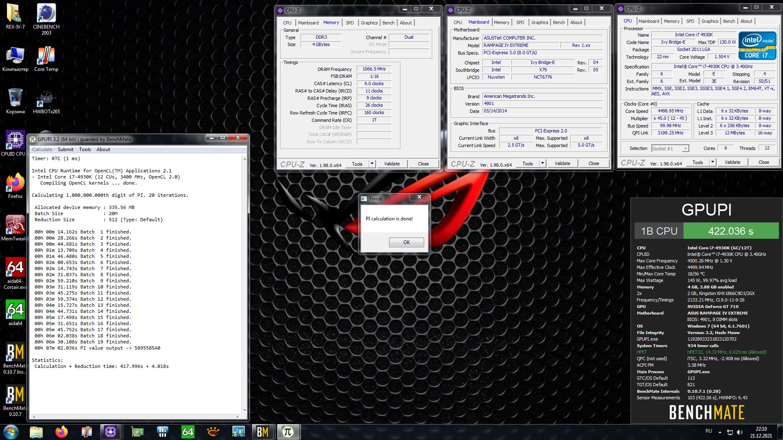The width and height of the screenshot is (783, 440).
Task: Open Tools menu in GPUPI
Action: [85, 150]
